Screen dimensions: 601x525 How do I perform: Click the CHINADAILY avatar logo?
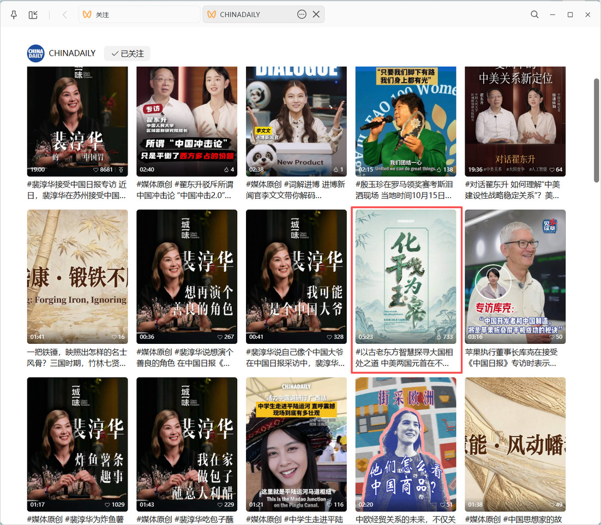[35, 53]
